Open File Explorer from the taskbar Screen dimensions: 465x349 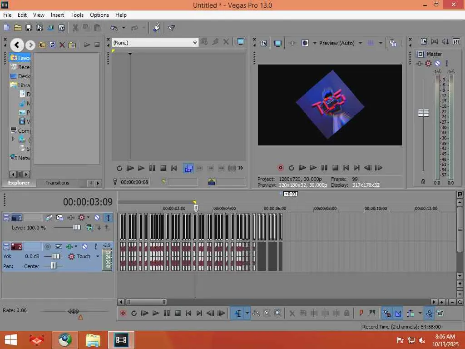tap(93, 340)
